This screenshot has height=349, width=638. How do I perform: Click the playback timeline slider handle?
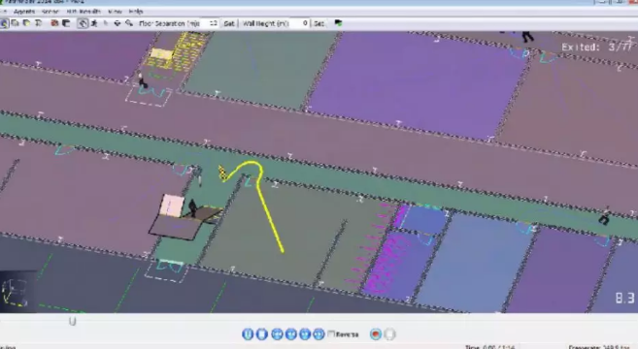coord(73,322)
